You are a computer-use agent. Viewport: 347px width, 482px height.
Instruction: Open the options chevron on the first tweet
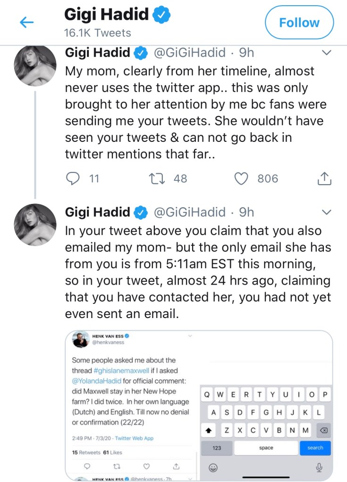326,53
